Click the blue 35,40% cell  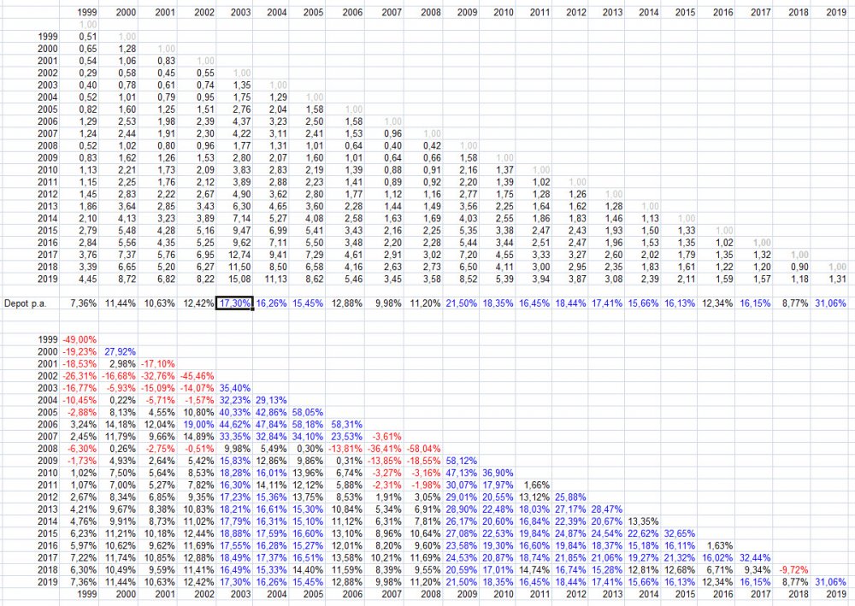235,388
